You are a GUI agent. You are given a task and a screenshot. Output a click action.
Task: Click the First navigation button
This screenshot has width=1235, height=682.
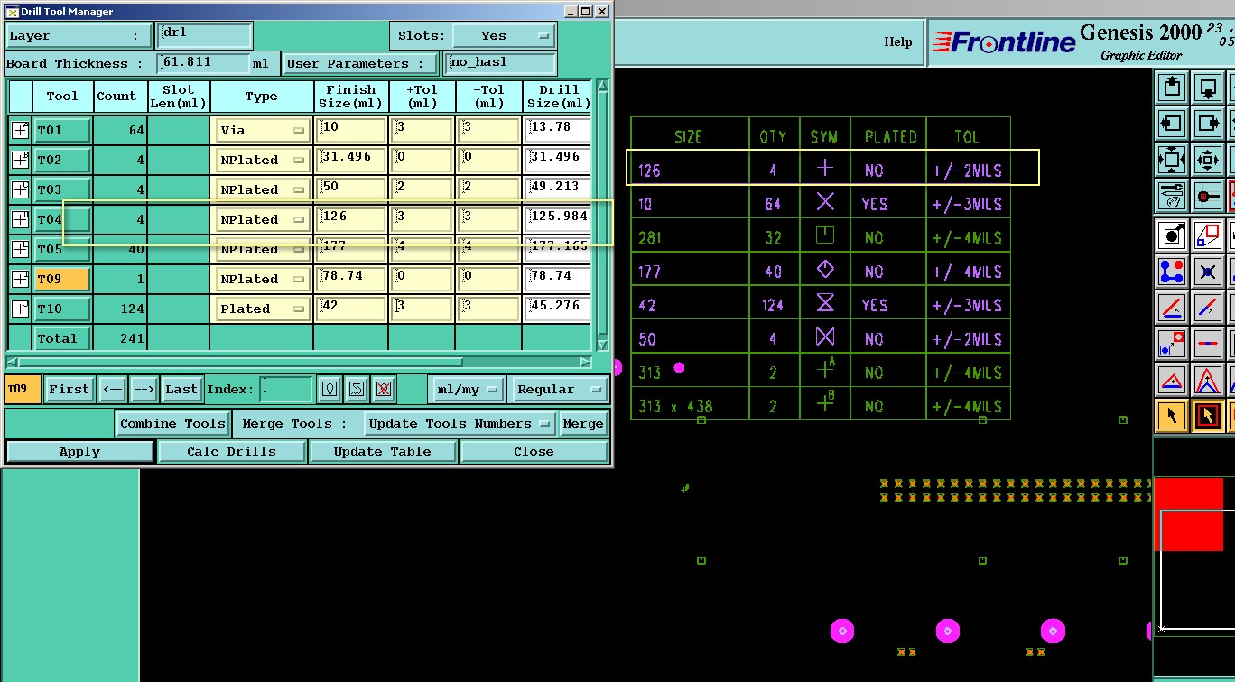pos(70,389)
